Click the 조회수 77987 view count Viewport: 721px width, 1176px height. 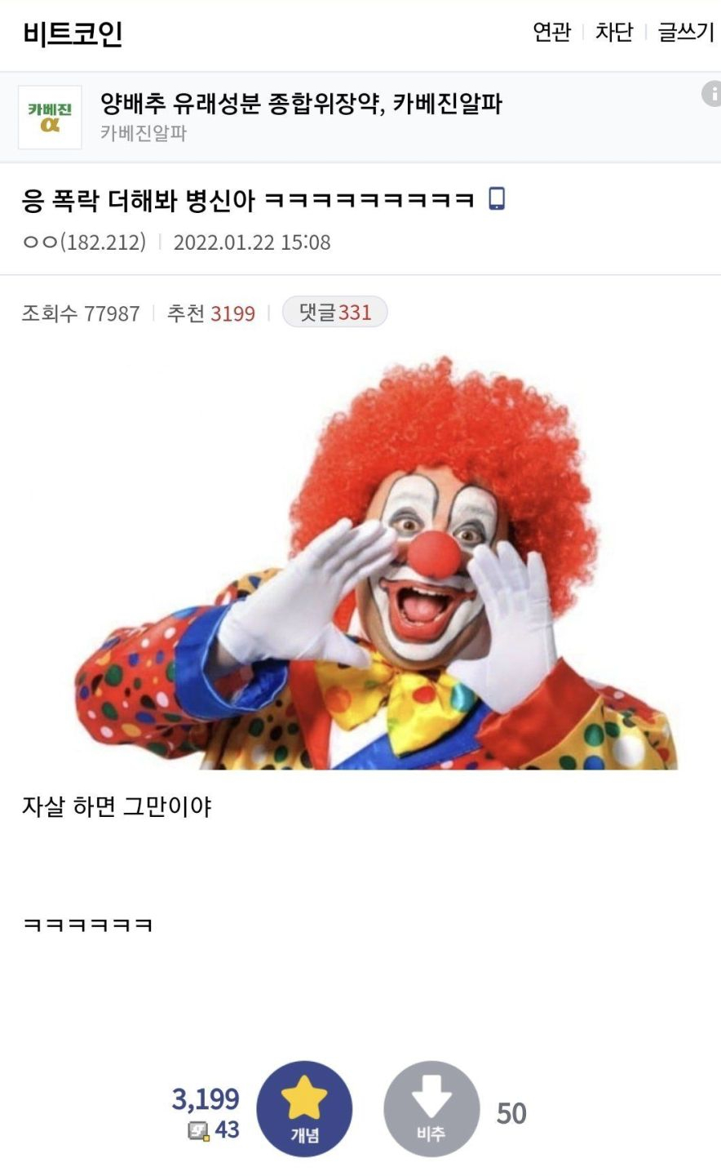81,313
